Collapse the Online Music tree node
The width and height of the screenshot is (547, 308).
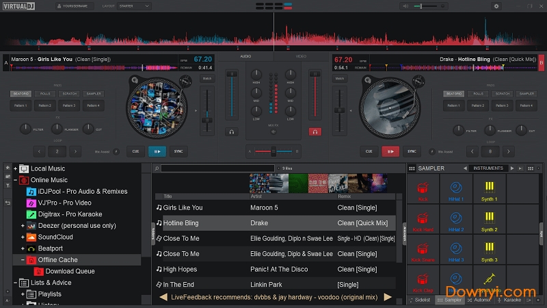pos(15,180)
